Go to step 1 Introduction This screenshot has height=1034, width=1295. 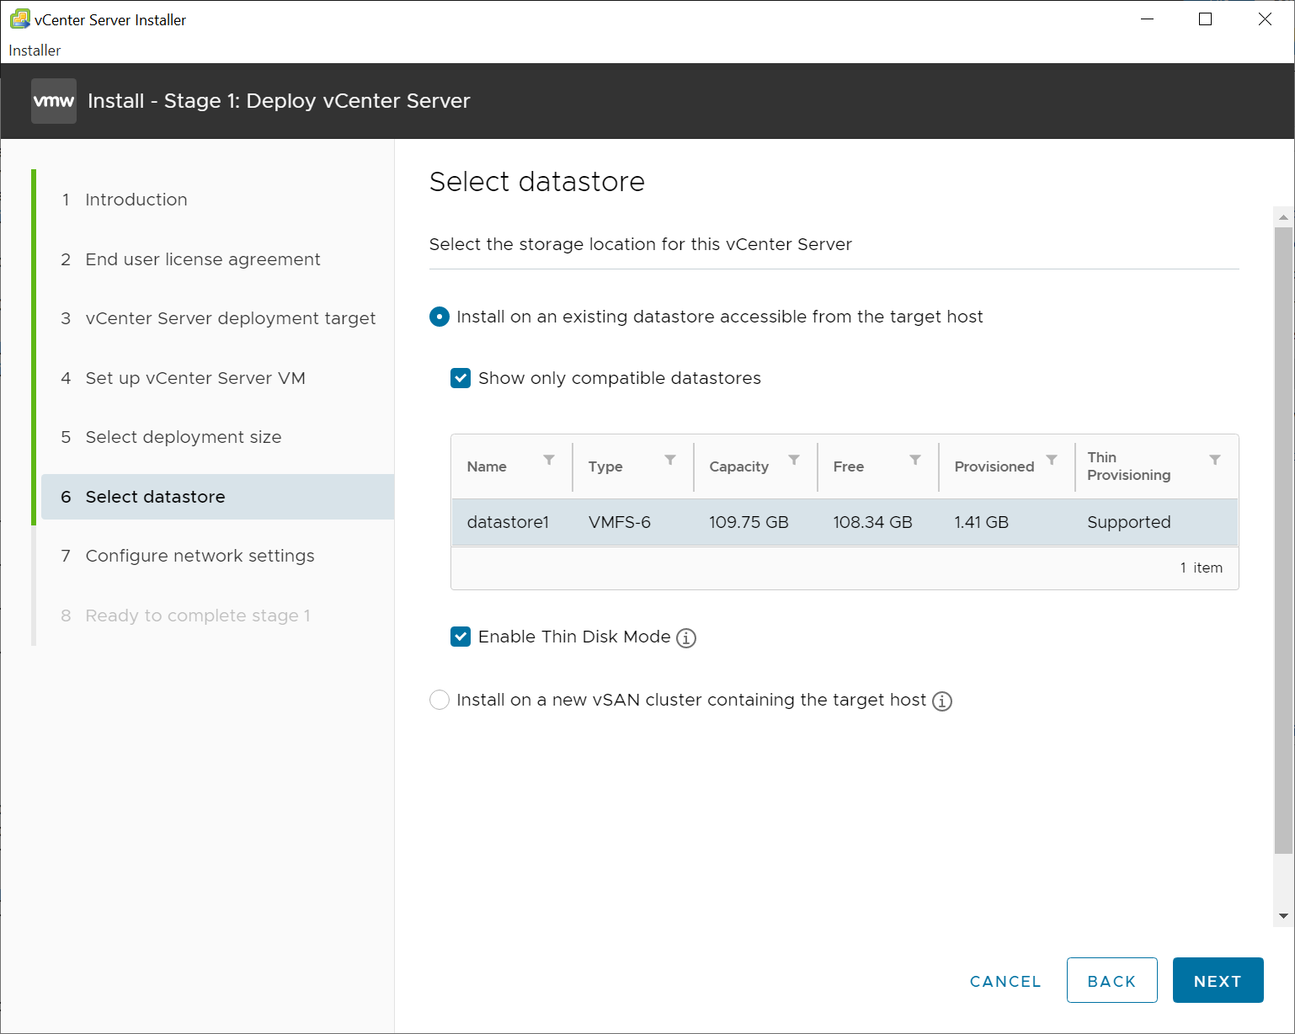pyautogui.click(x=136, y=200)
